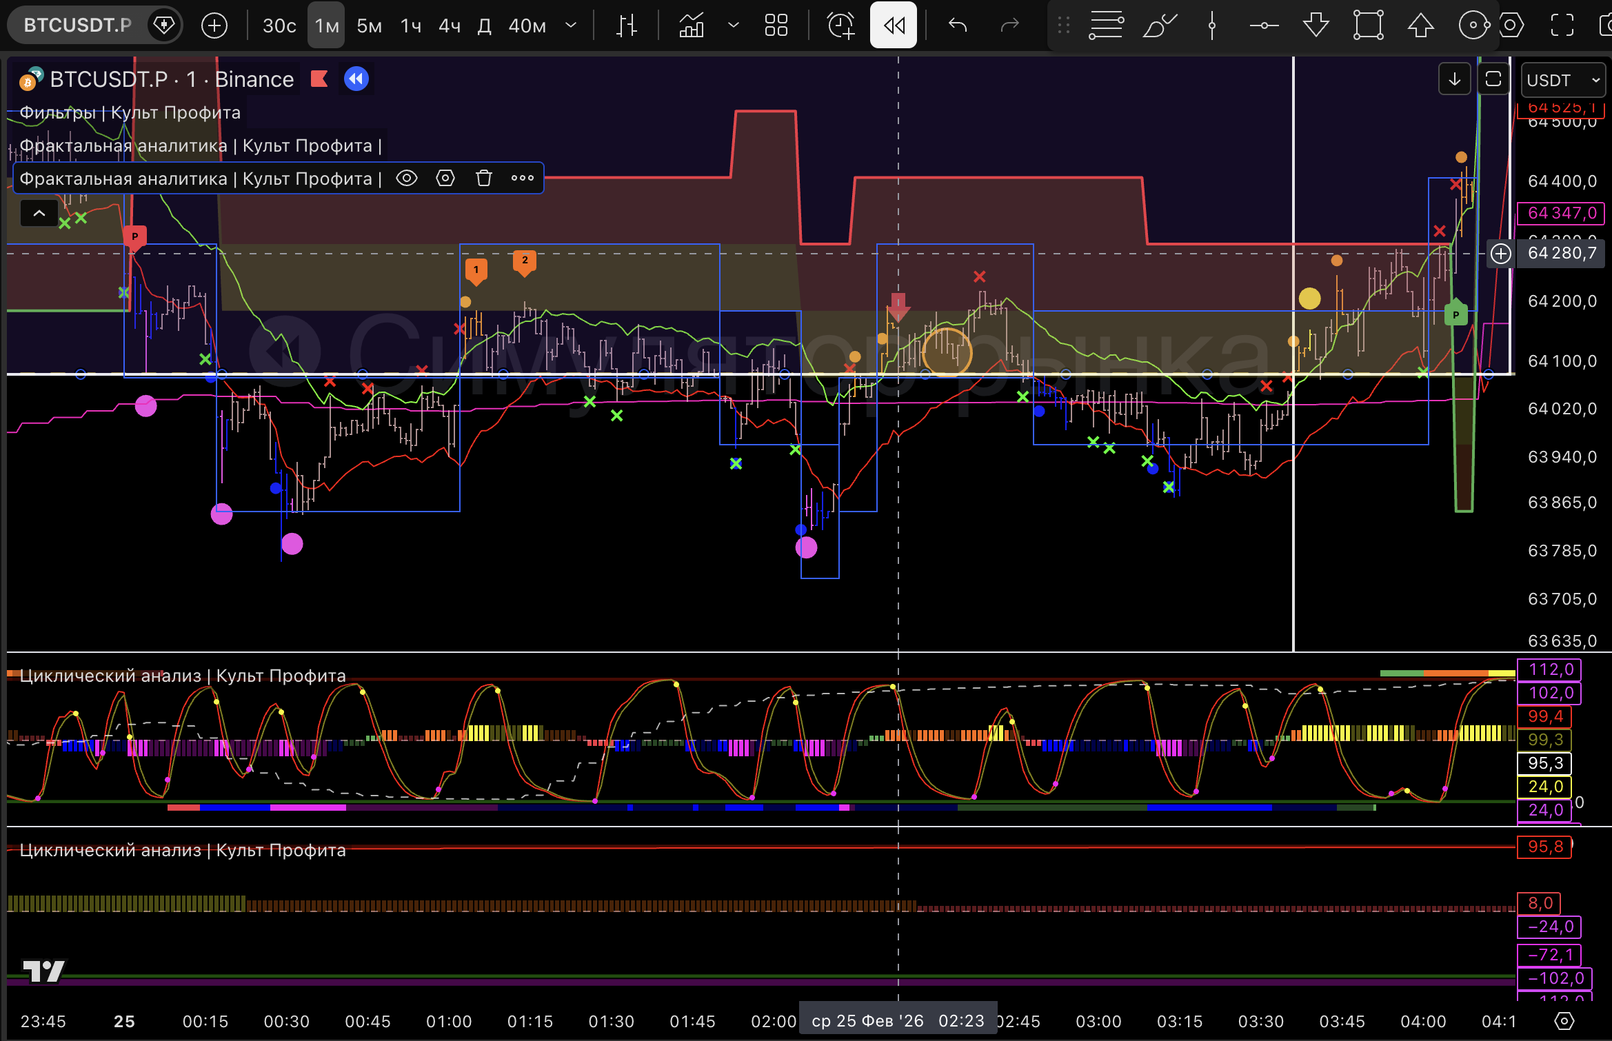Click the 64 347,0 magenta price label
1612x1041 pixels.
[1562, 213]
